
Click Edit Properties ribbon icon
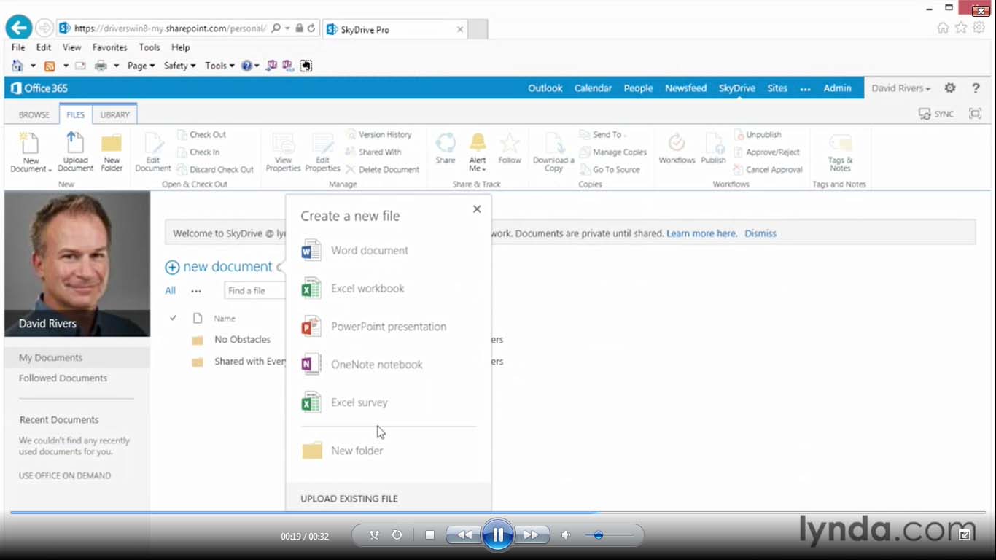[x=322, y=152]
